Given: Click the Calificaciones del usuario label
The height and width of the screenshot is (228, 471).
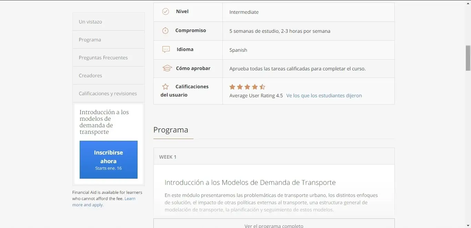Looking at the screenshot, I should pyautogui.click(x=185, y=91).
